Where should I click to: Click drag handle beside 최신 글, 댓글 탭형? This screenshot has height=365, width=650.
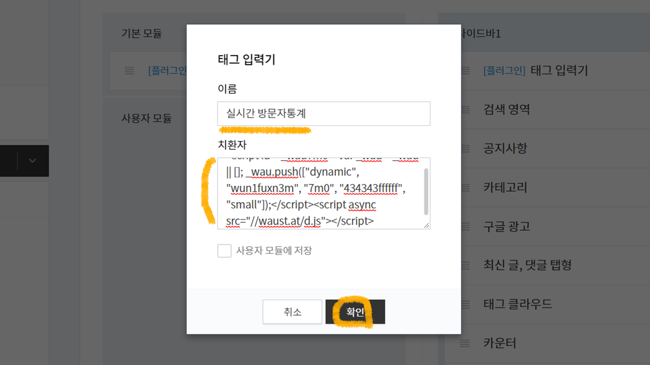[465, 265]
